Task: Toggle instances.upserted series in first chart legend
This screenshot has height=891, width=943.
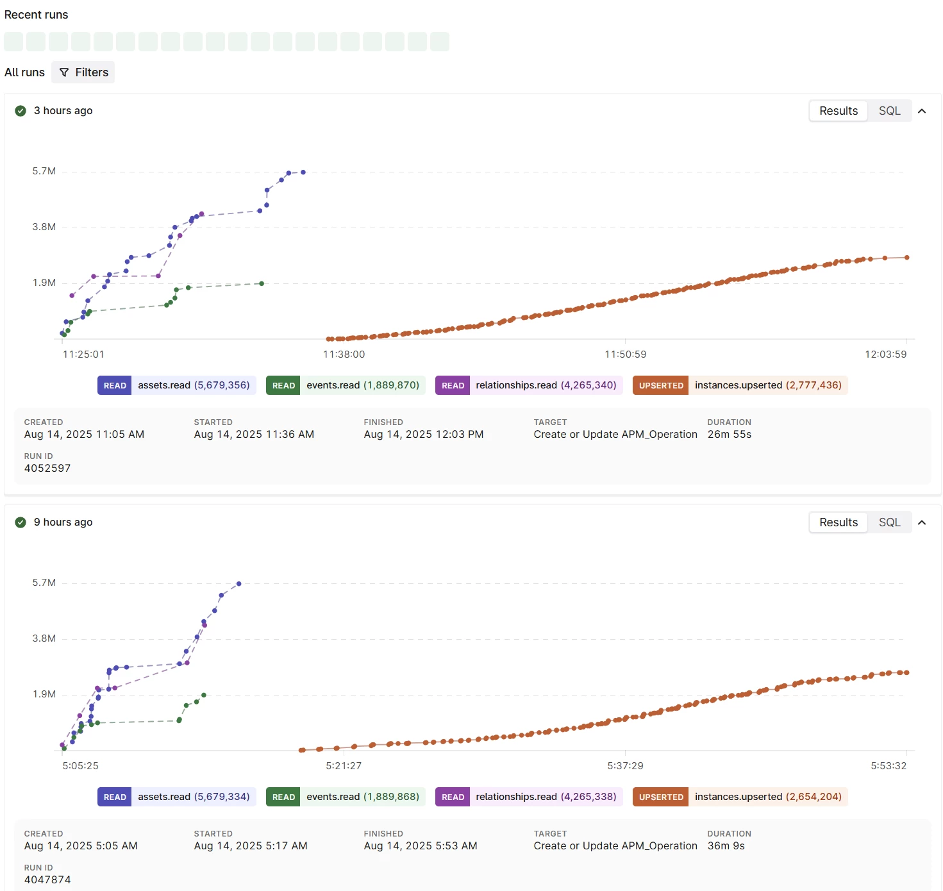Action: coord(740,385)
